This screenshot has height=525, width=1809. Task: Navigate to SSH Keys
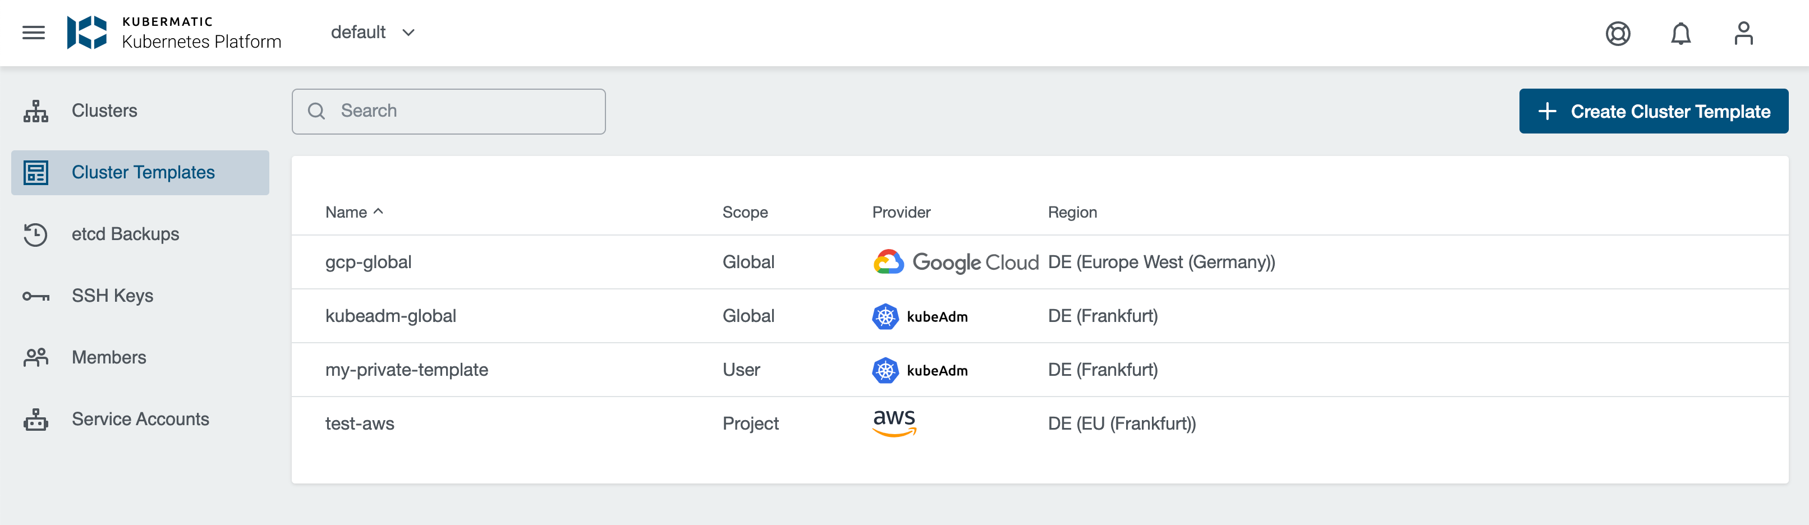click(112, 296)
